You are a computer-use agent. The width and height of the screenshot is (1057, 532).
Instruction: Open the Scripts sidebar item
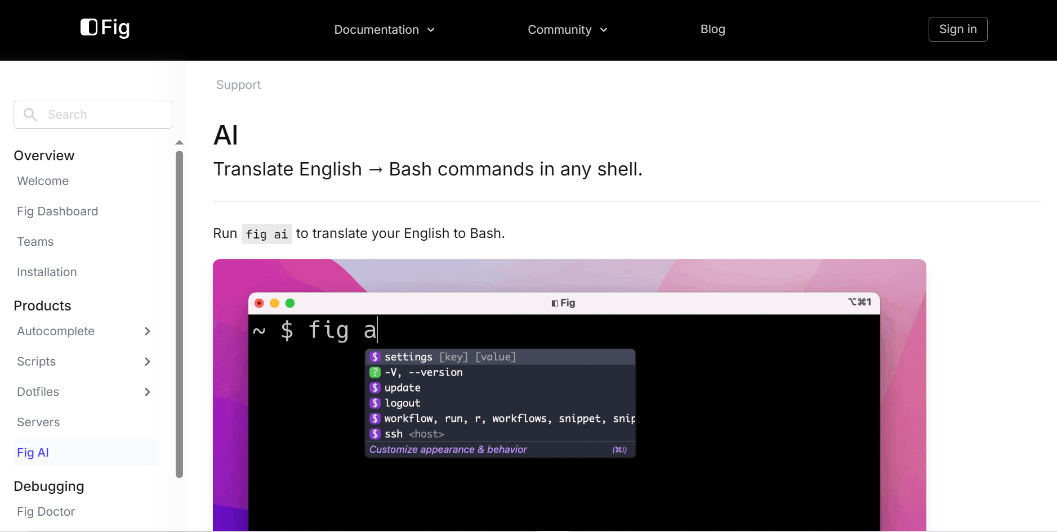tap(37, 362)
